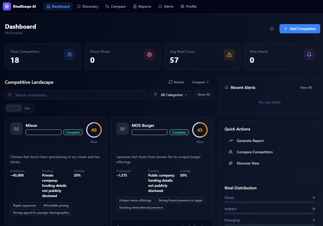This screenshot has height=226, width=323.
Task: Click the Unique menu offerings tag
Action: (135, 200)
